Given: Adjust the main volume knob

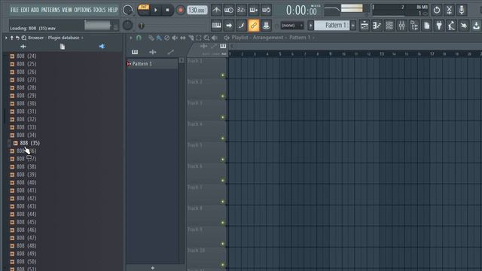Looking at the screenshot, I should [127, 10].
